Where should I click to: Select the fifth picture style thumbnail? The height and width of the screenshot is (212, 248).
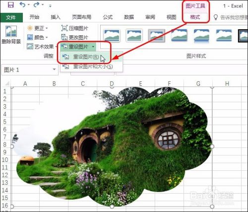[201, 35]
